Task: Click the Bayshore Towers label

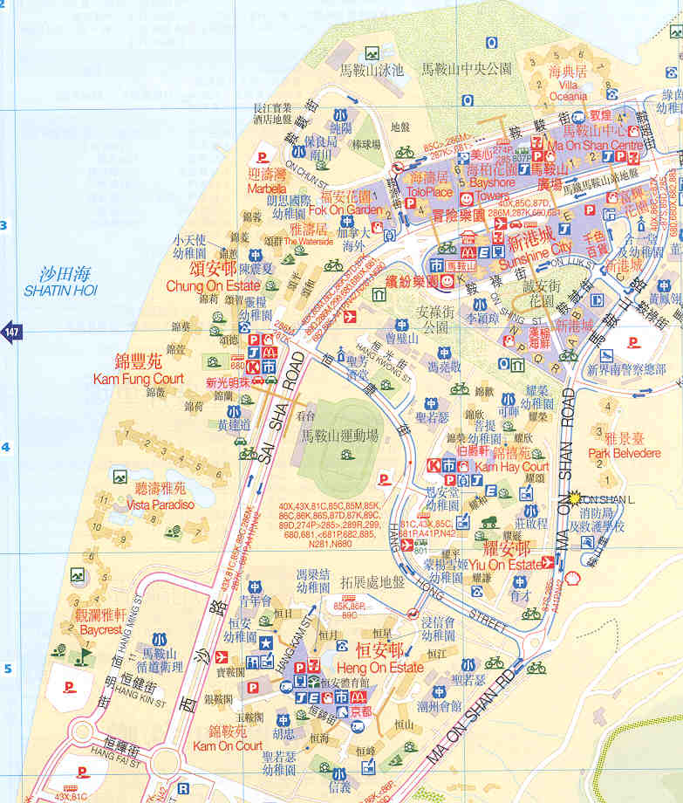Action: click(491, 189)
